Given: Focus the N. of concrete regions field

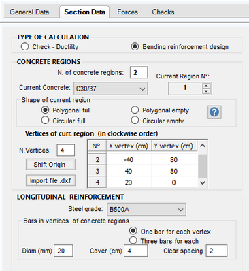Looking at the screenshot, I should point(139,72).
